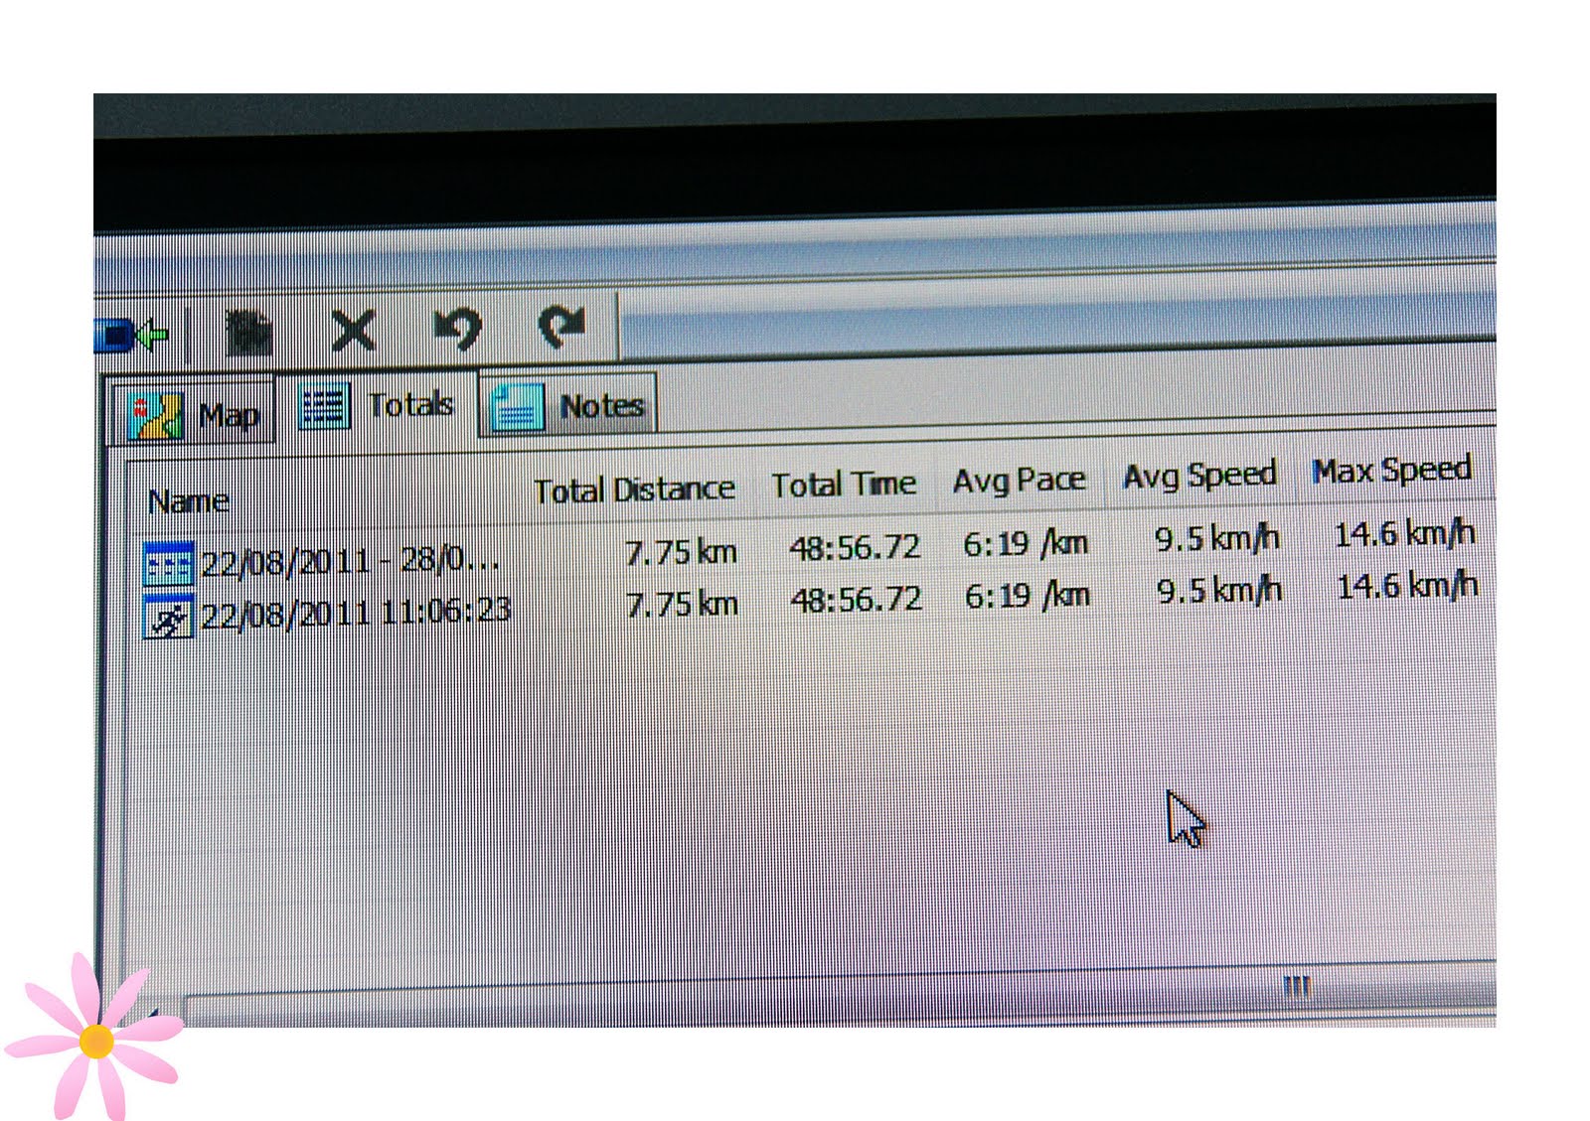This screenshot has width=1590, height=1121.
Task: Click the Totals tab list icon
Action: point(325,407)
